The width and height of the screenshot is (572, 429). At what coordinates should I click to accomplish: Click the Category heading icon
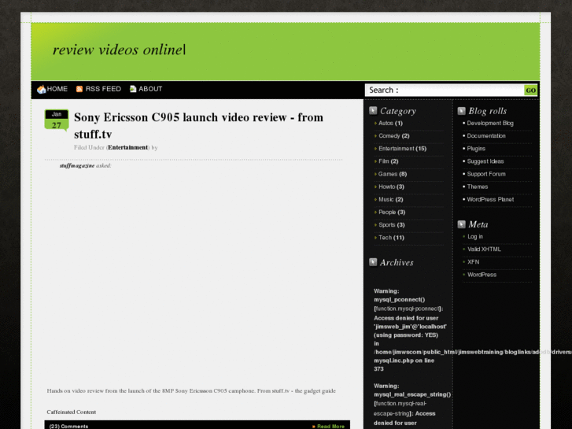[x=373, y=111]
